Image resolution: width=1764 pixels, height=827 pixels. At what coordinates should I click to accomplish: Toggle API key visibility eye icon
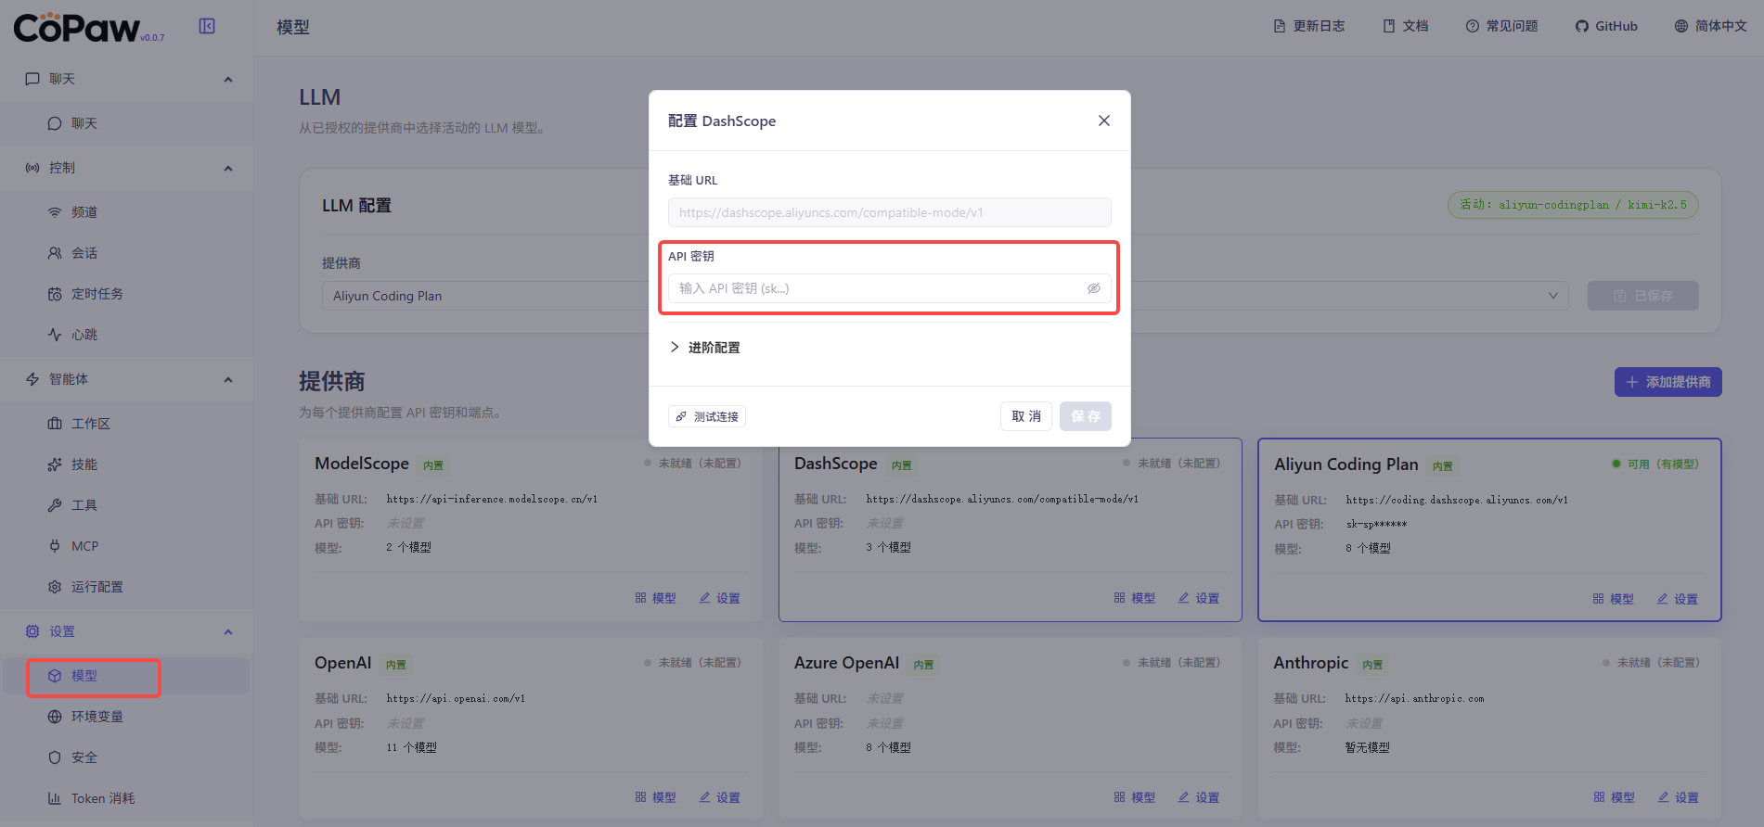[1094, 288]
